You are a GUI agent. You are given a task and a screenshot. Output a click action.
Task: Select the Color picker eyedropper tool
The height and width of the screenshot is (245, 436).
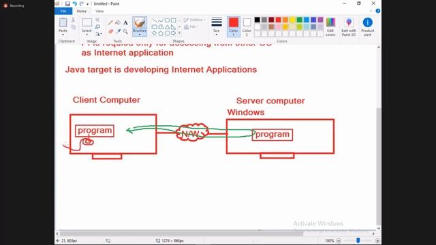pyautogui.click(x=118, y=31)
